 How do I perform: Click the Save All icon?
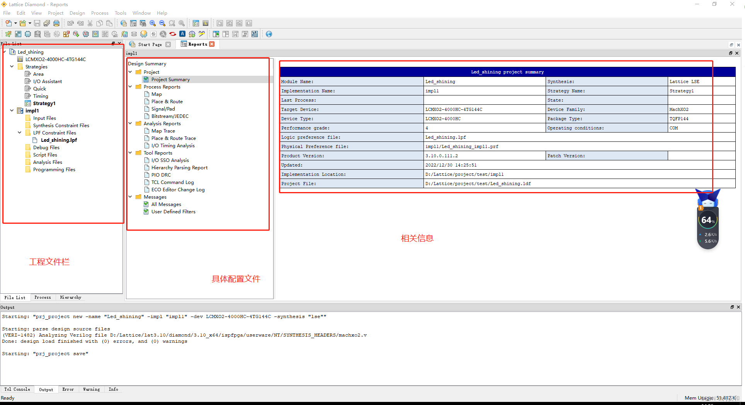coord(47,23)
